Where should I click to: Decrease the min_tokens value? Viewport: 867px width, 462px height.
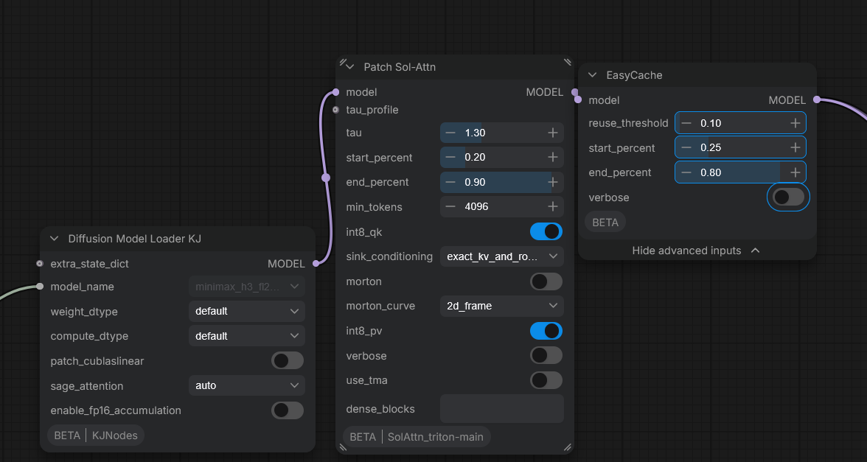click(450, 206)
